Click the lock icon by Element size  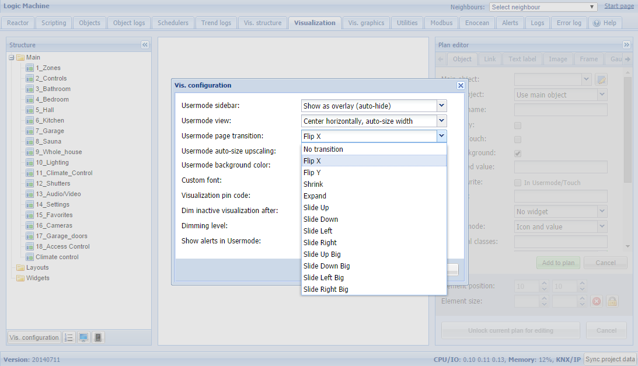612,301
